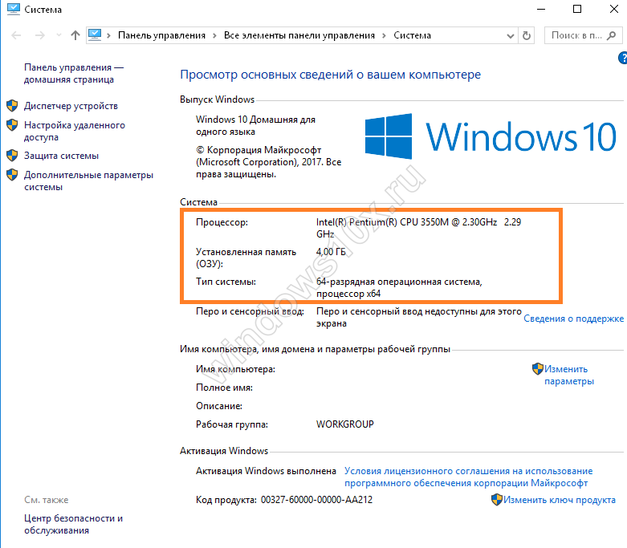Click shield icon beside 'Изменить ключ продукта'
The width and height of the screenshot is (627, 548).
tap(496, 500)
